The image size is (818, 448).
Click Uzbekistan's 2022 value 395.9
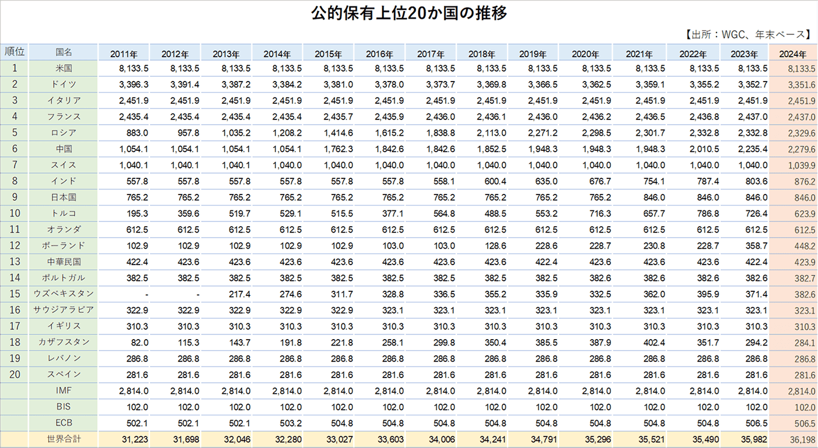[707, 294]
